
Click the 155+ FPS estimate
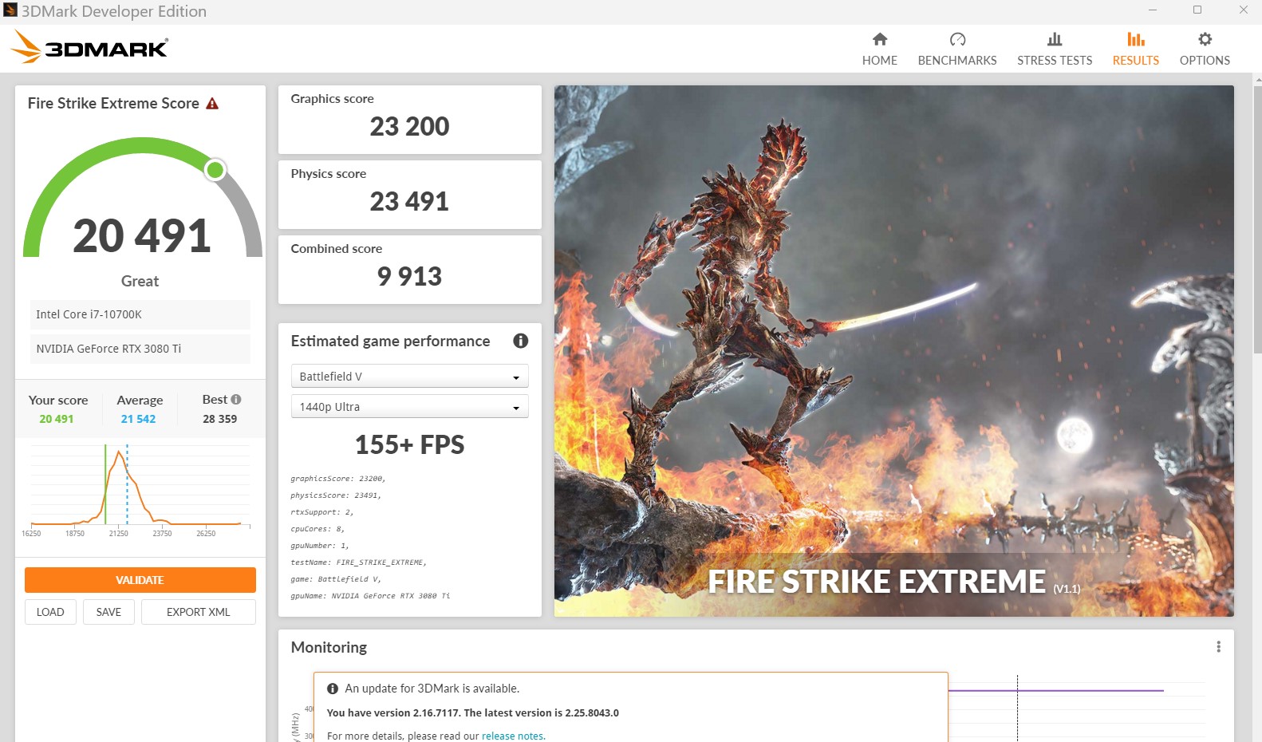(x=409, y=444)
